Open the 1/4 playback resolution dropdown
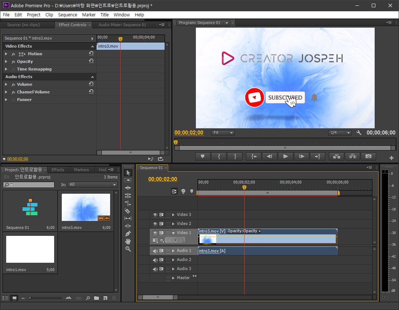 click(340, 133)
